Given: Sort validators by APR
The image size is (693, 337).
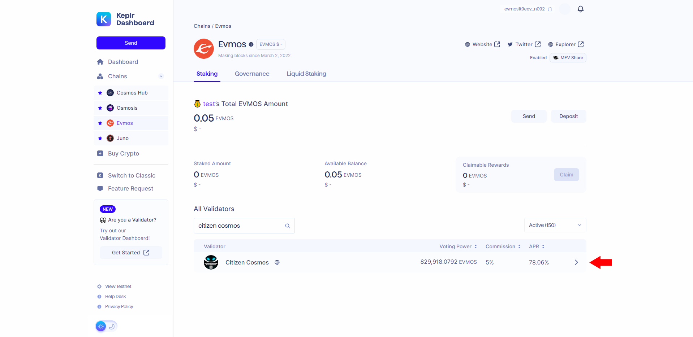Looking at the screenshot, I should click(x=537, y=246).
